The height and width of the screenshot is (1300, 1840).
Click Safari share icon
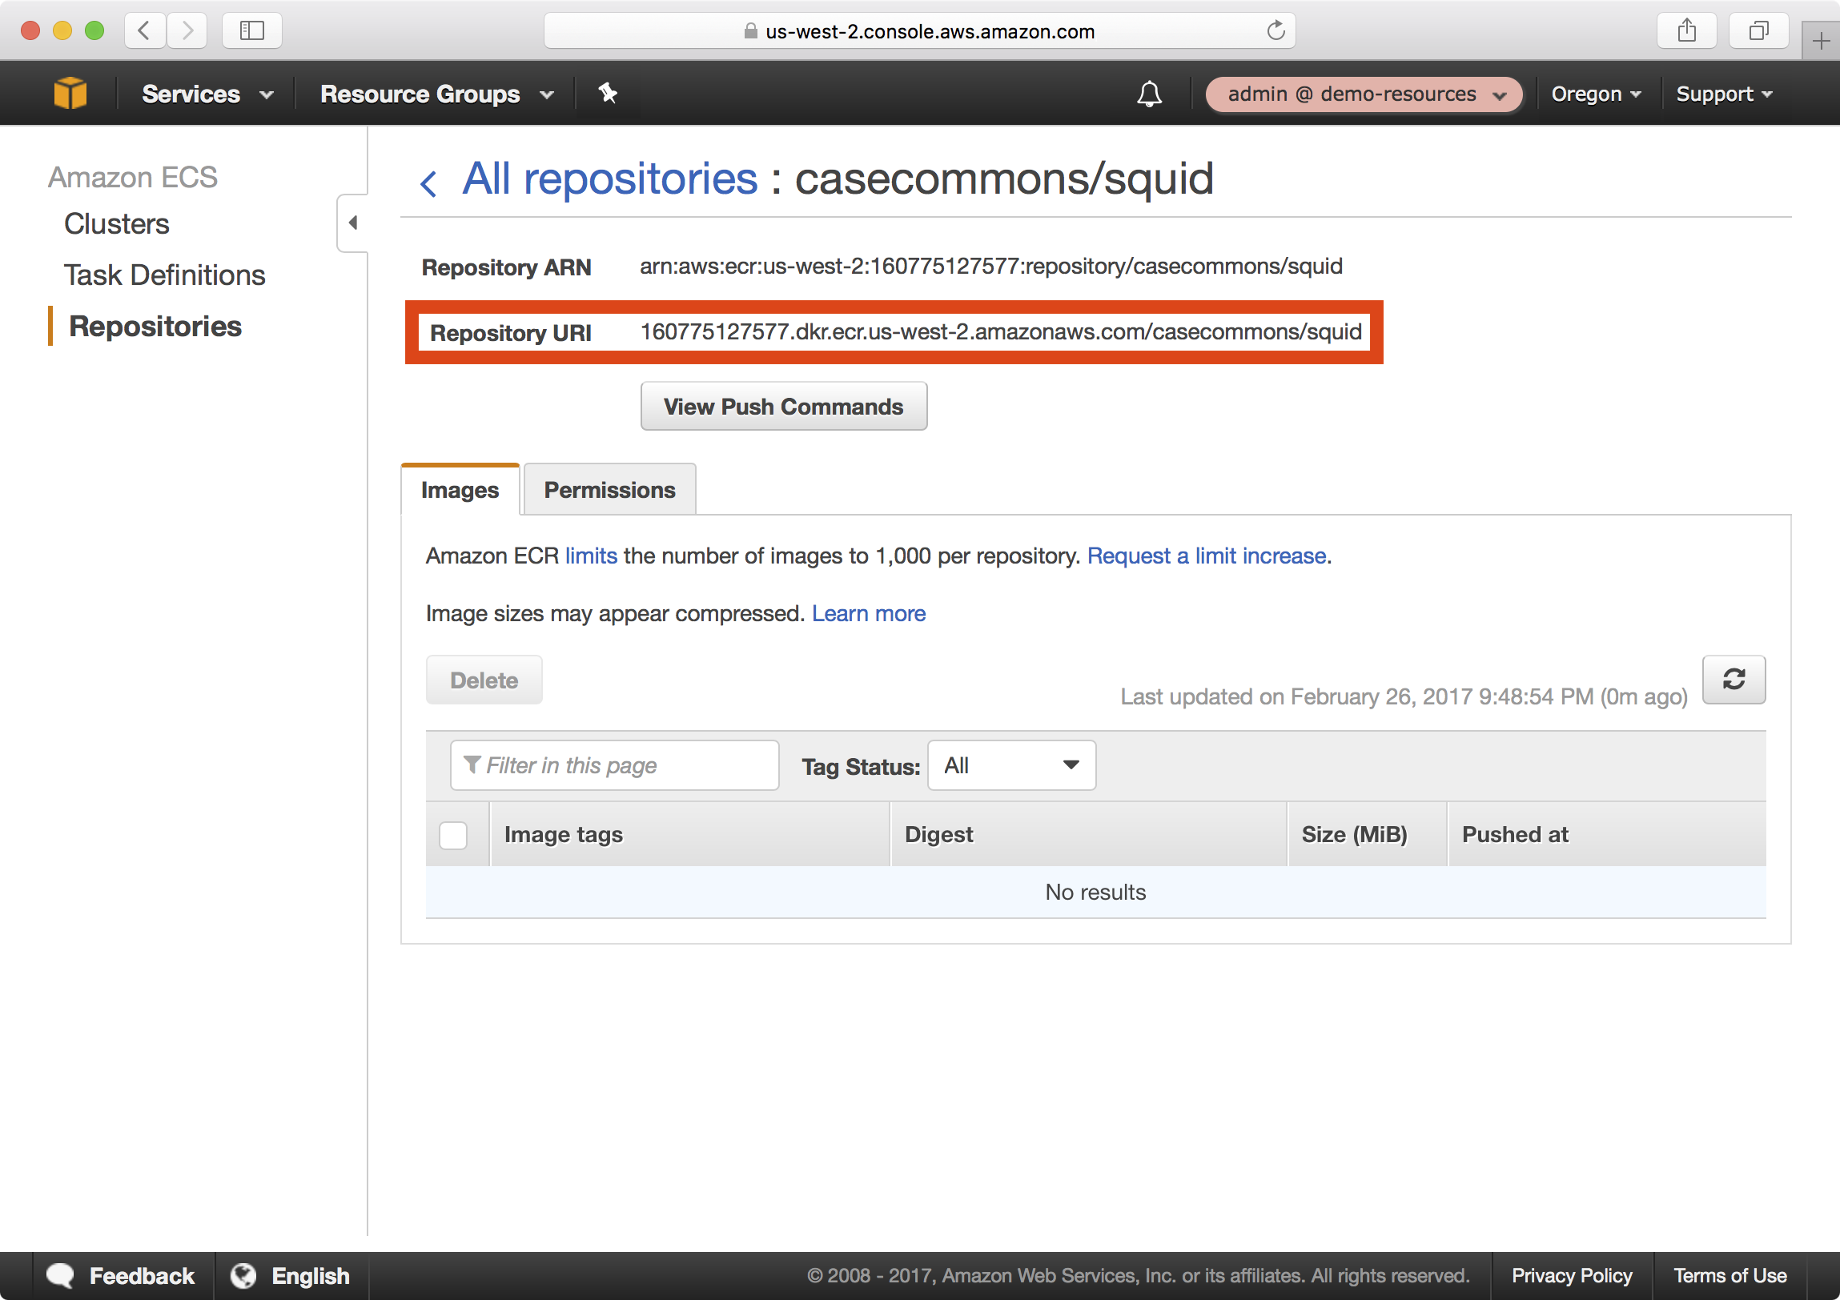(1686, 31)
